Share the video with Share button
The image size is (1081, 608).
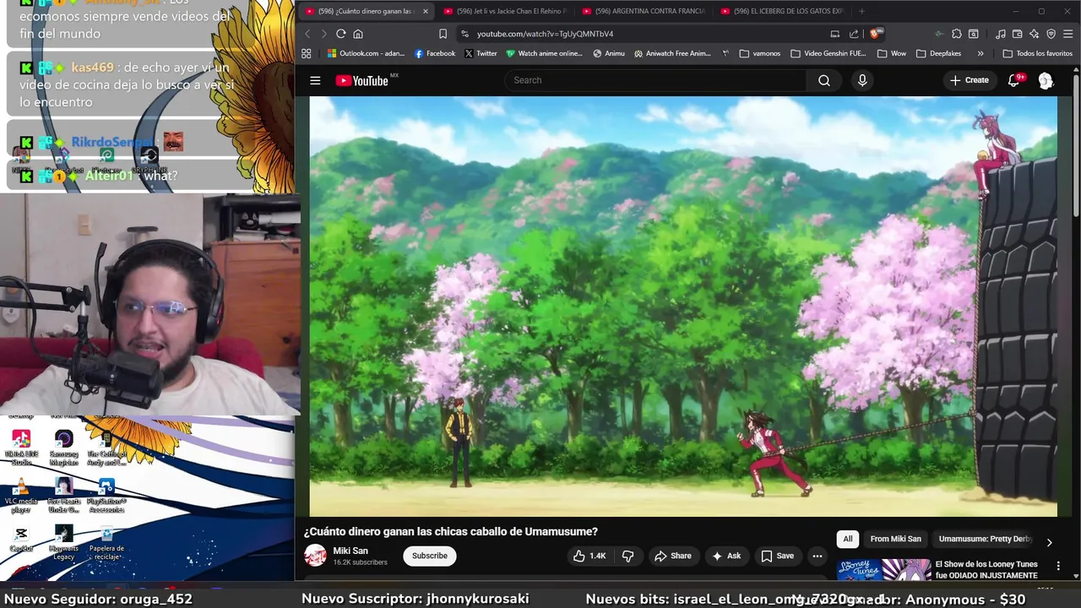point(673,556)
